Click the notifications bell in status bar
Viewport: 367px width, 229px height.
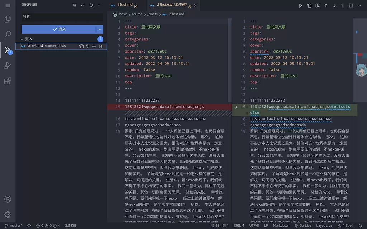361,226
